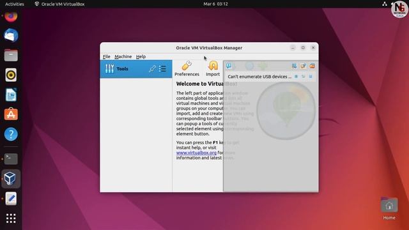
Task: Select the Tools item in the left pane
Action: coord(136,69)
